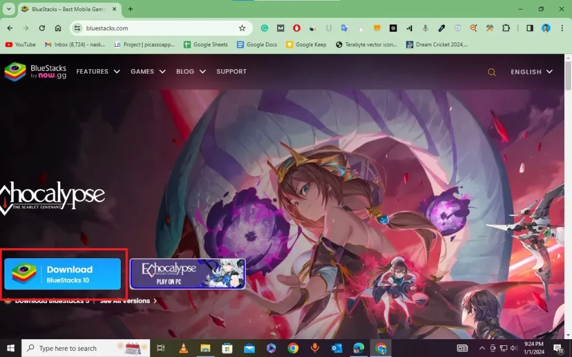Open the bar chart extension icon
The width and height of the screenshot is (572, 357).
(x=409, y=28)
